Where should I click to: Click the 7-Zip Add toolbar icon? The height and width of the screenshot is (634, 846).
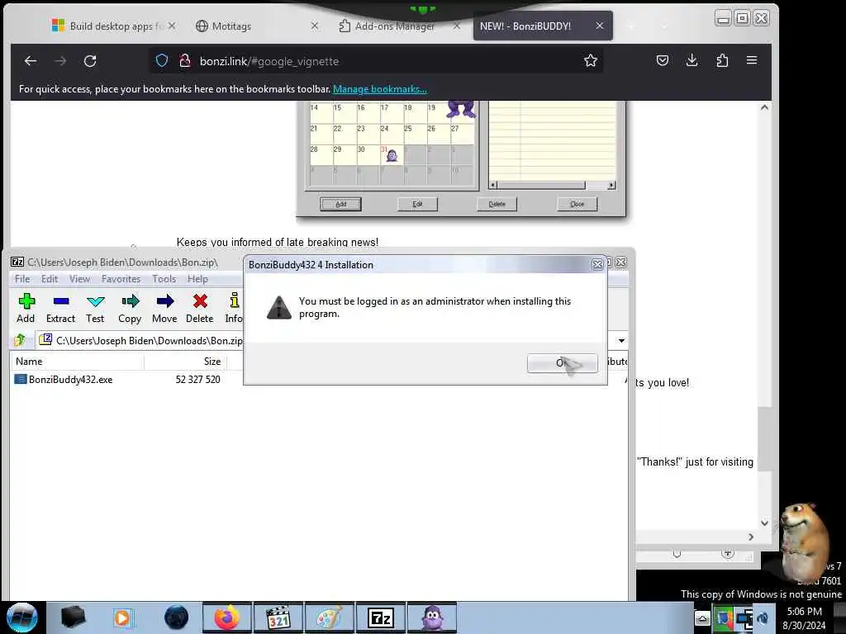(x=26, y=308)
